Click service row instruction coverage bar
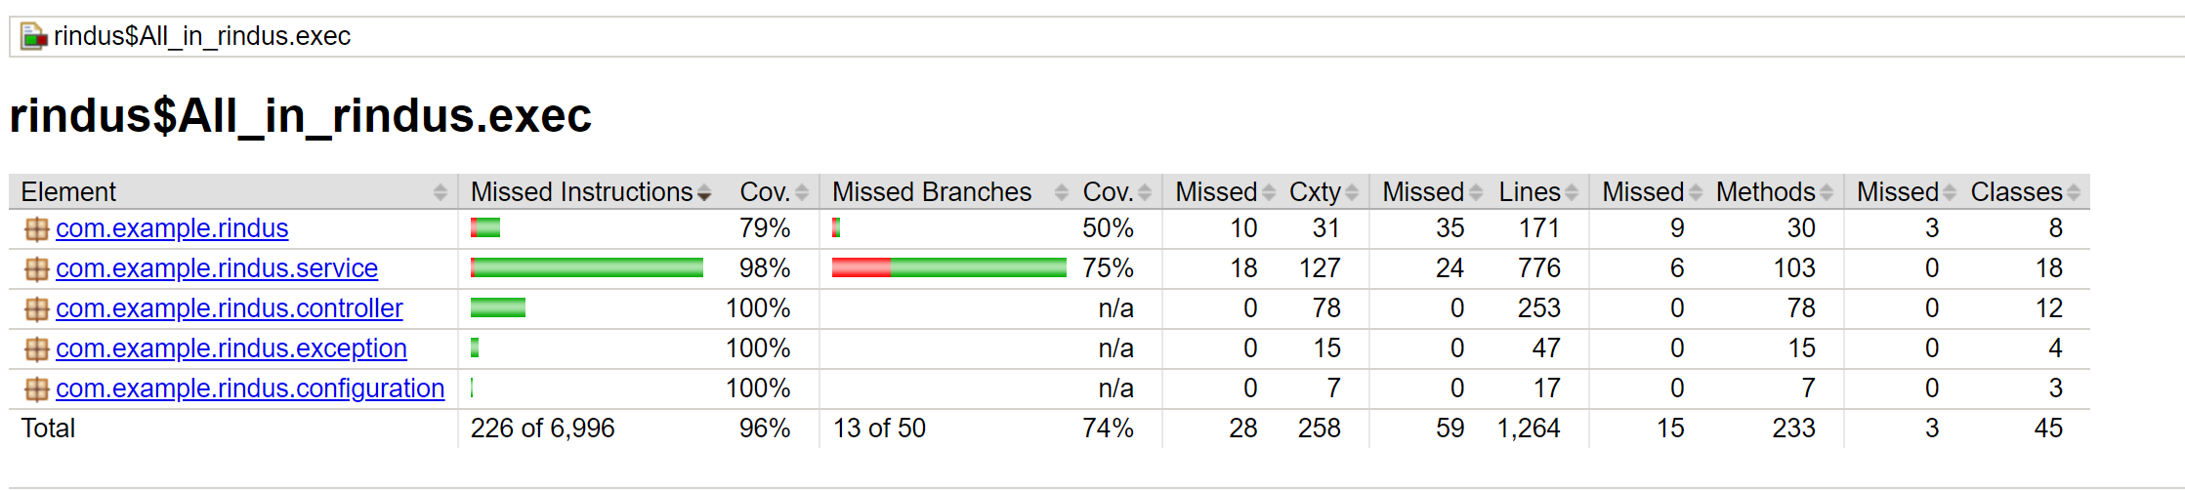2185x490 pixels. pyautogui.click(x=587, y=267)
